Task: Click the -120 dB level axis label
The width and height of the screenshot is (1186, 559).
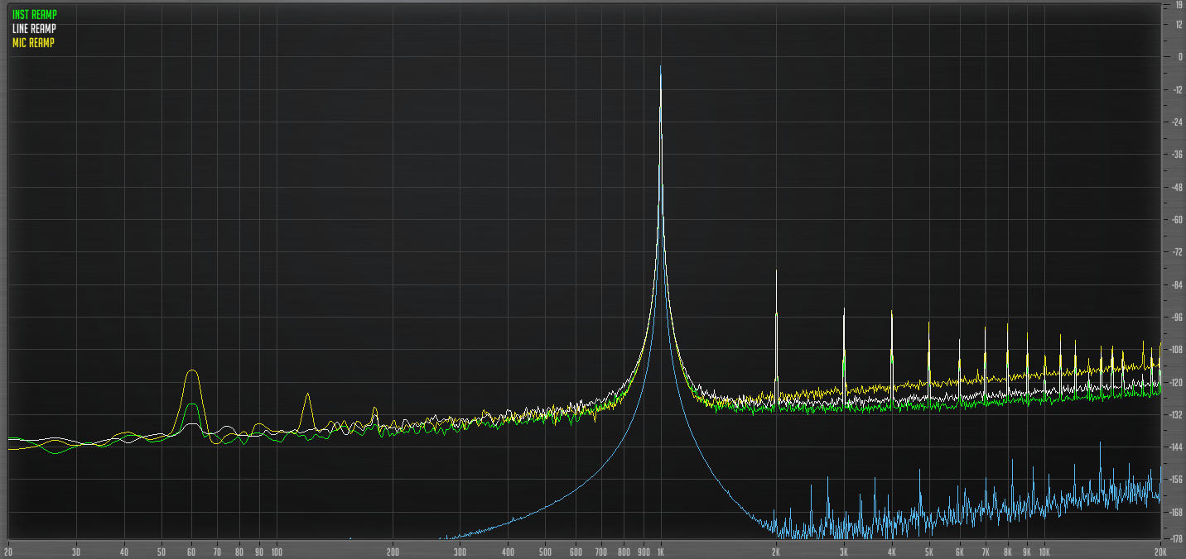Action: click(1176, 382)
